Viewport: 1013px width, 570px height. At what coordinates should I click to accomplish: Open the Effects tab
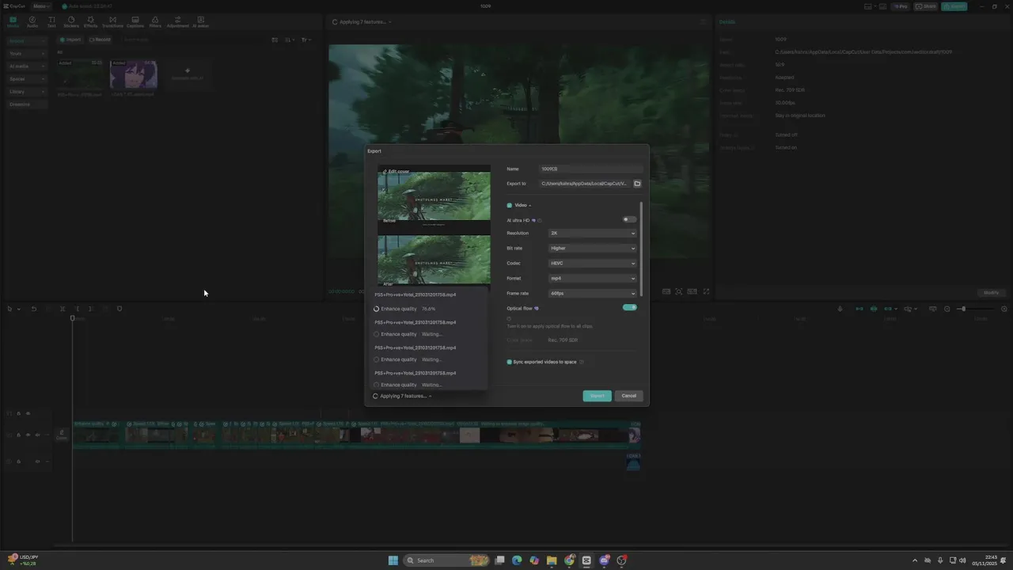coord(91,21)
